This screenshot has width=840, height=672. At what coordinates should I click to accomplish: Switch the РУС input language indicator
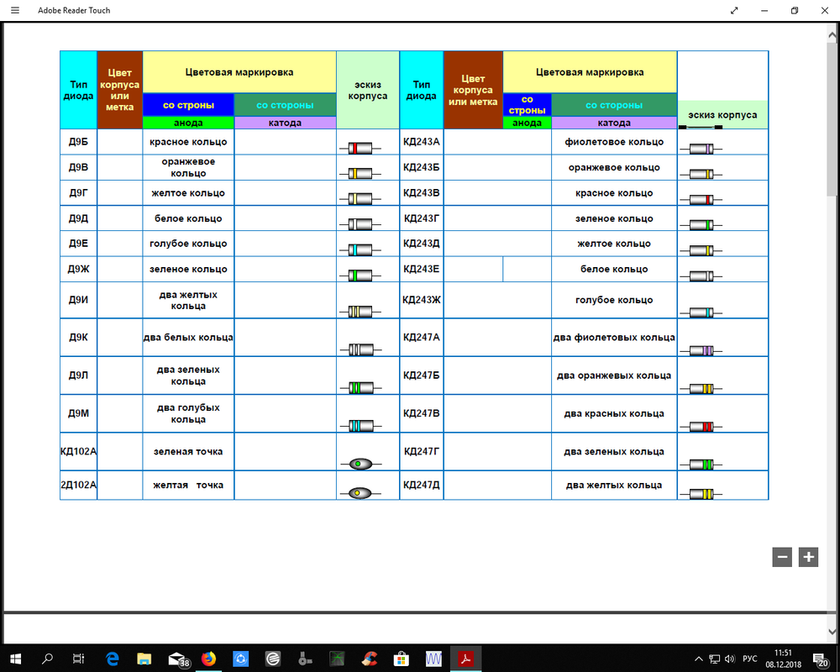pos(749,659)
